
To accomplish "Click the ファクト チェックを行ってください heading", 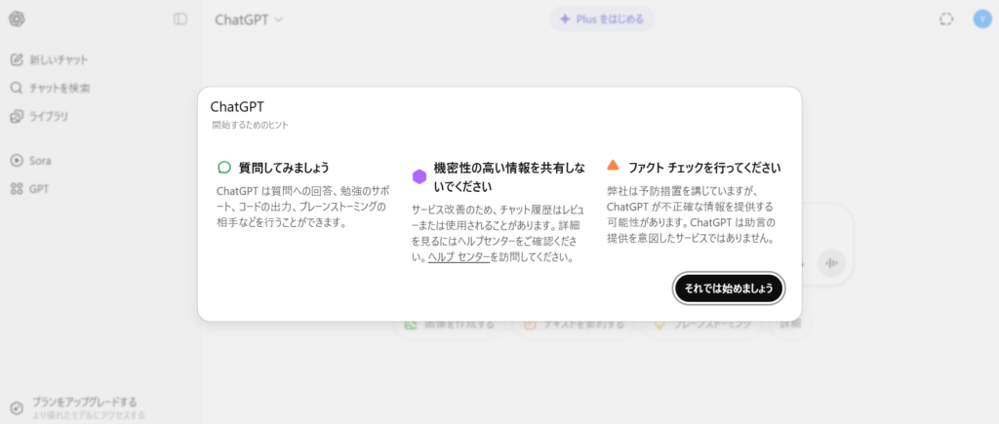I will tap(704, 168).
